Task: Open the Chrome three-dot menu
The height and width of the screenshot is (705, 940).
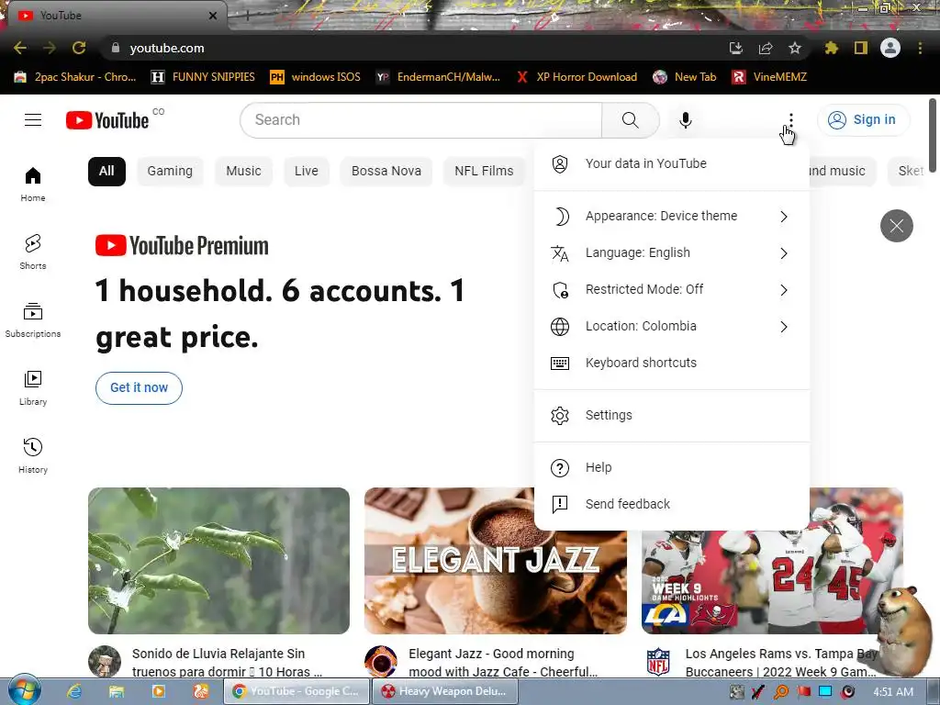Action: pyautogui.click(x=920, y=48)
